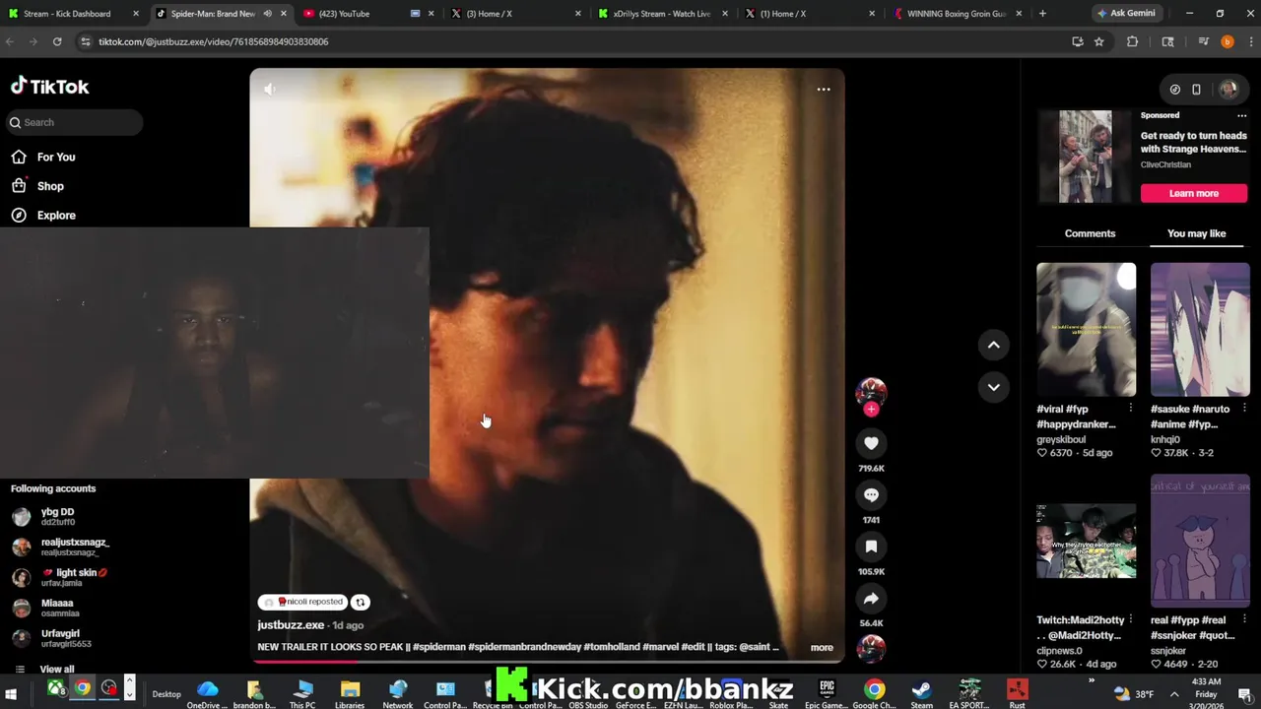Open the sponsored ad three-dot menu
The height and width of the screenshot is (709, 1261).
[1241, 115]
